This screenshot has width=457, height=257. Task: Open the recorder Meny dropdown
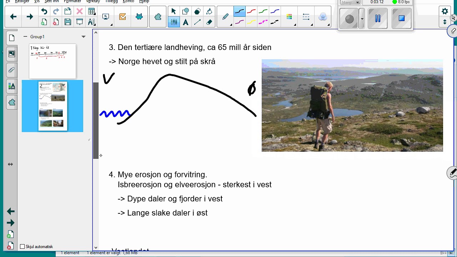(x=350, y=2)
